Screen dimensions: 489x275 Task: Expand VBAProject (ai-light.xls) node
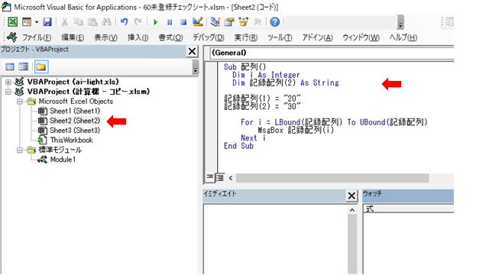[8, 82]
